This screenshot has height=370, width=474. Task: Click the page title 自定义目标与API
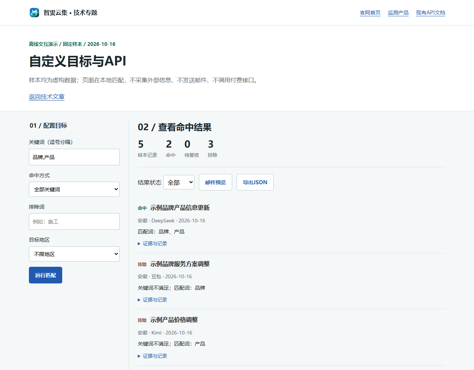tap(78, 61)
